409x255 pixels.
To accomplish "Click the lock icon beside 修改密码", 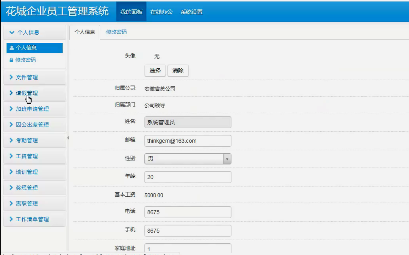I will (11, 60).
